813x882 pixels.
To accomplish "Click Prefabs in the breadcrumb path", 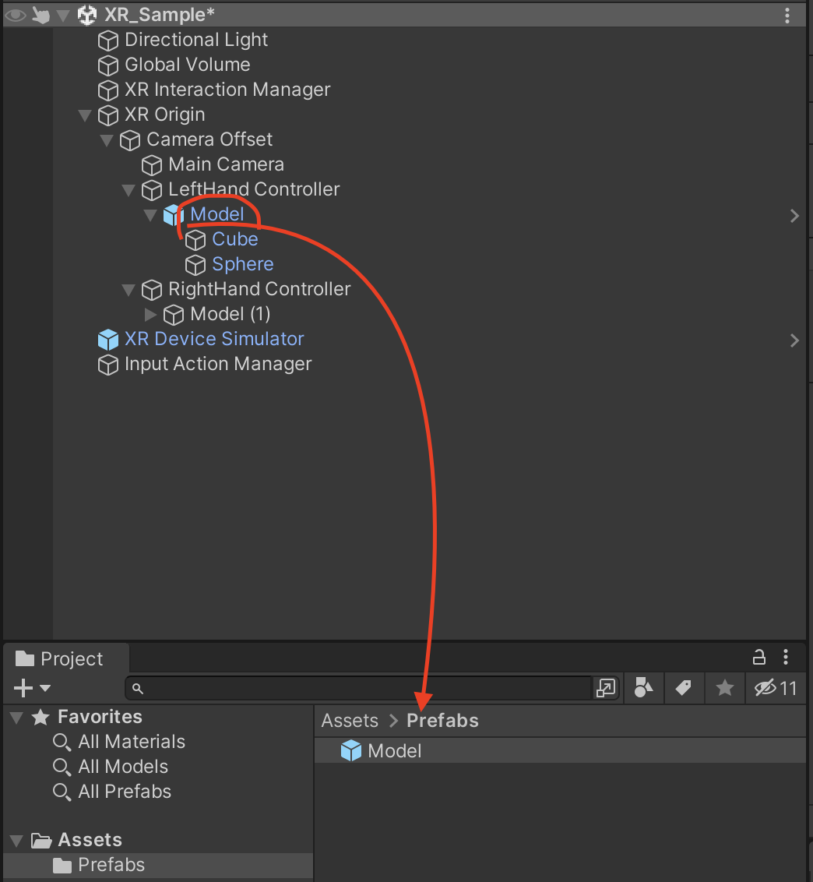I will point(442,721).
